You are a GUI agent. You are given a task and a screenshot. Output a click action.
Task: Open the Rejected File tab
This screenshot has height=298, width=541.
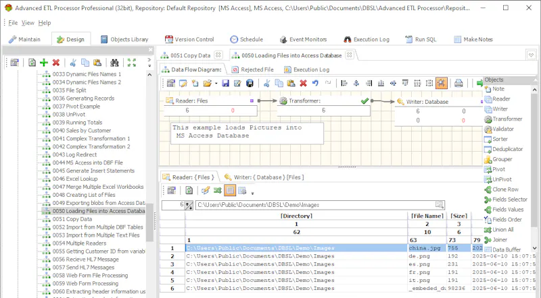click(253, 69)
